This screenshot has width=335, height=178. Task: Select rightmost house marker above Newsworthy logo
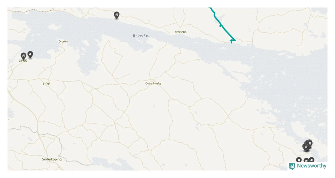311,160
